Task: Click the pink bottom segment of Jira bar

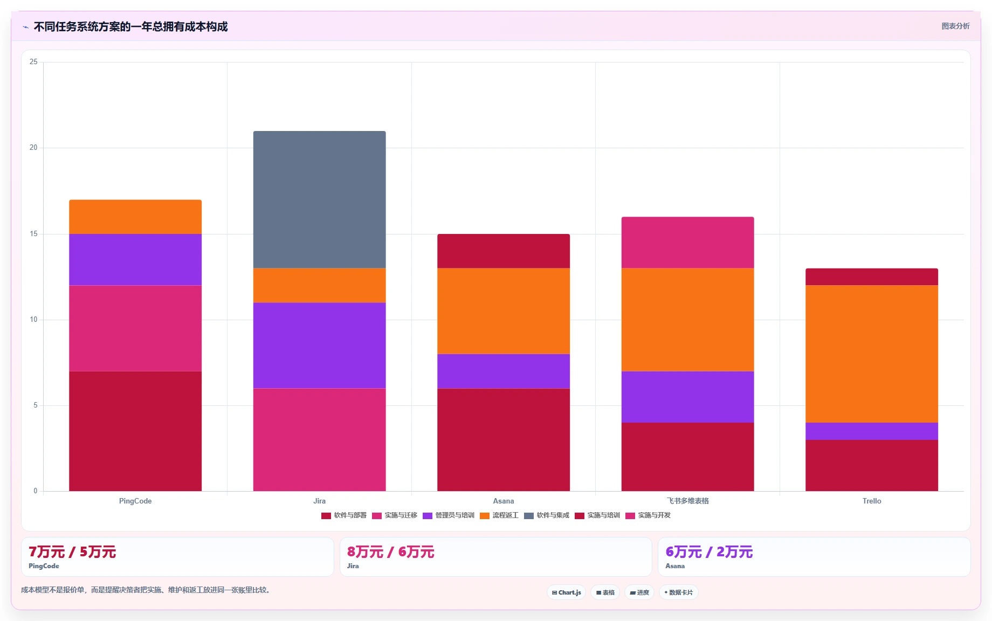Action: (320, 440)
